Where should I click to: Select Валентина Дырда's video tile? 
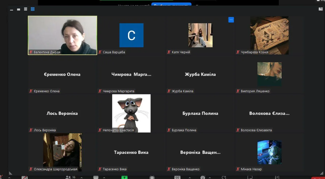pyautogui.click(x=62, y=35)
